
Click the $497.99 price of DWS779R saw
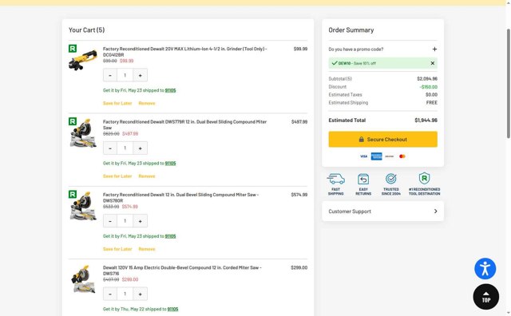pos(299,122)
